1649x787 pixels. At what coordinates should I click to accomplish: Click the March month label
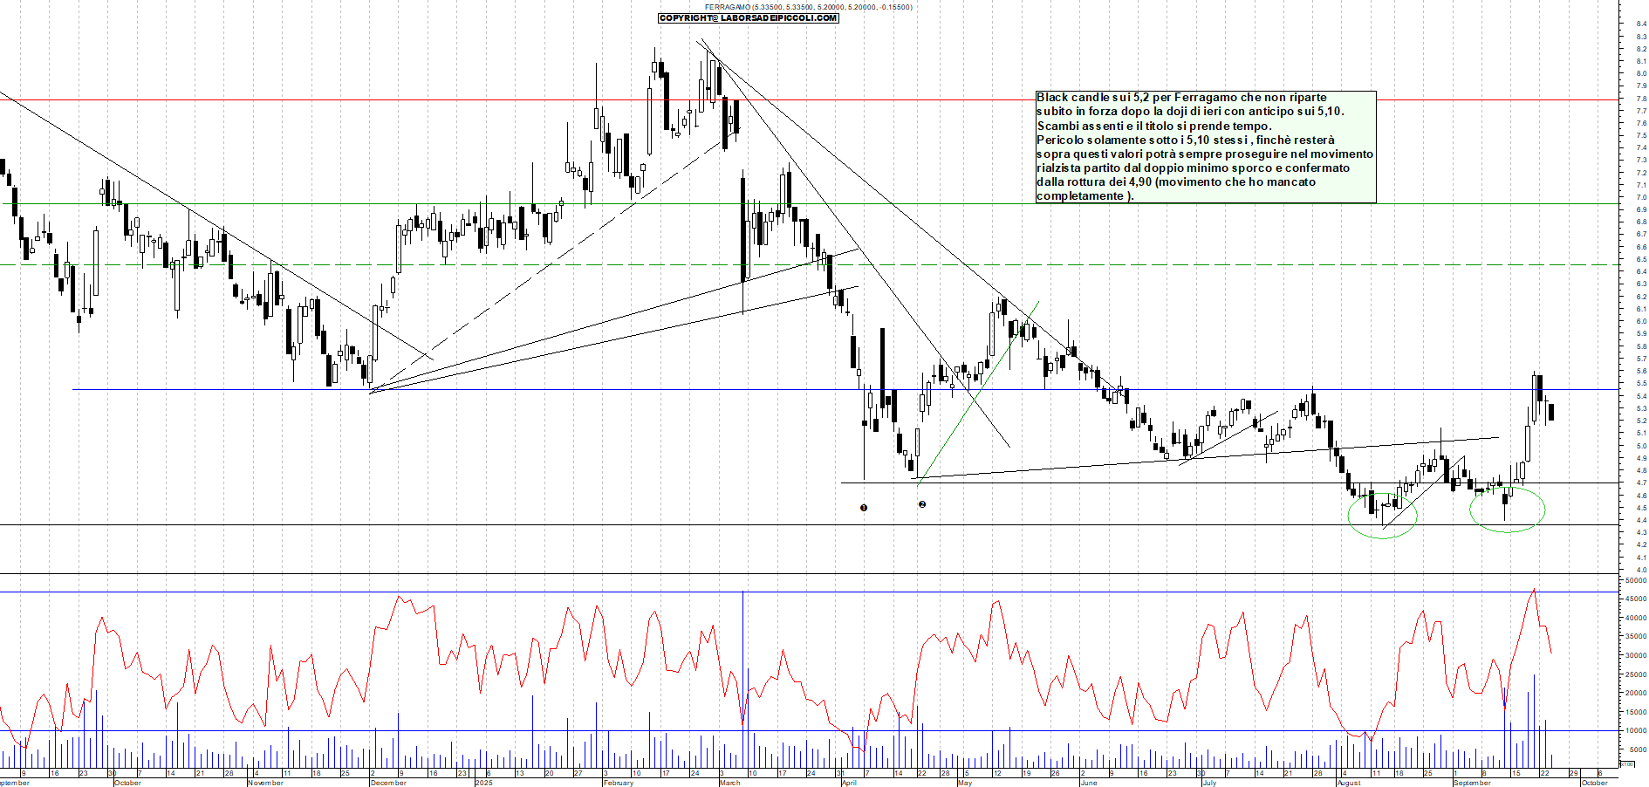pyautogui.click(x=729, y=783)
